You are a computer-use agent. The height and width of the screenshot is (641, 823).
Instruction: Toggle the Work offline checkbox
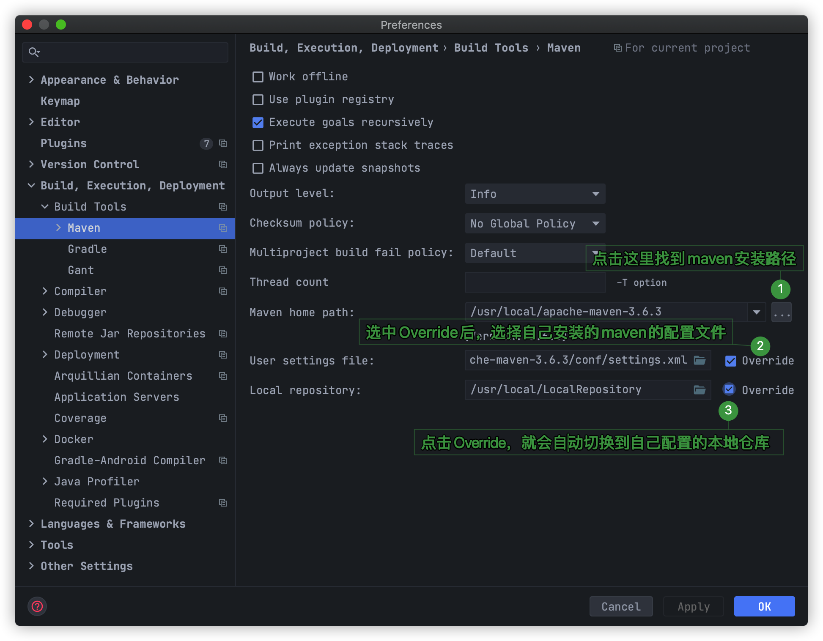257,77
